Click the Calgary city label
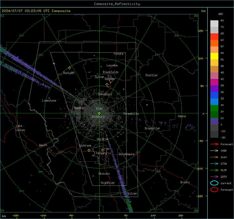 click(101, 153)
